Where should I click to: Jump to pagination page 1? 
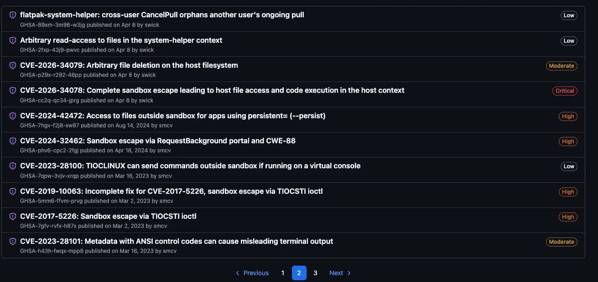click(x=283, y=273)
